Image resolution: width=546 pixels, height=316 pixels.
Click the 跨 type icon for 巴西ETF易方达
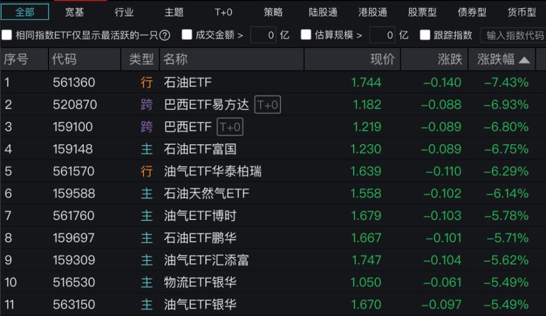(x=146, y=105)
